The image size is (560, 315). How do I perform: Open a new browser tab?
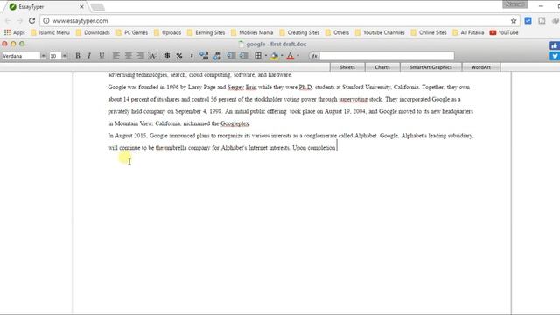coord(97,7)
